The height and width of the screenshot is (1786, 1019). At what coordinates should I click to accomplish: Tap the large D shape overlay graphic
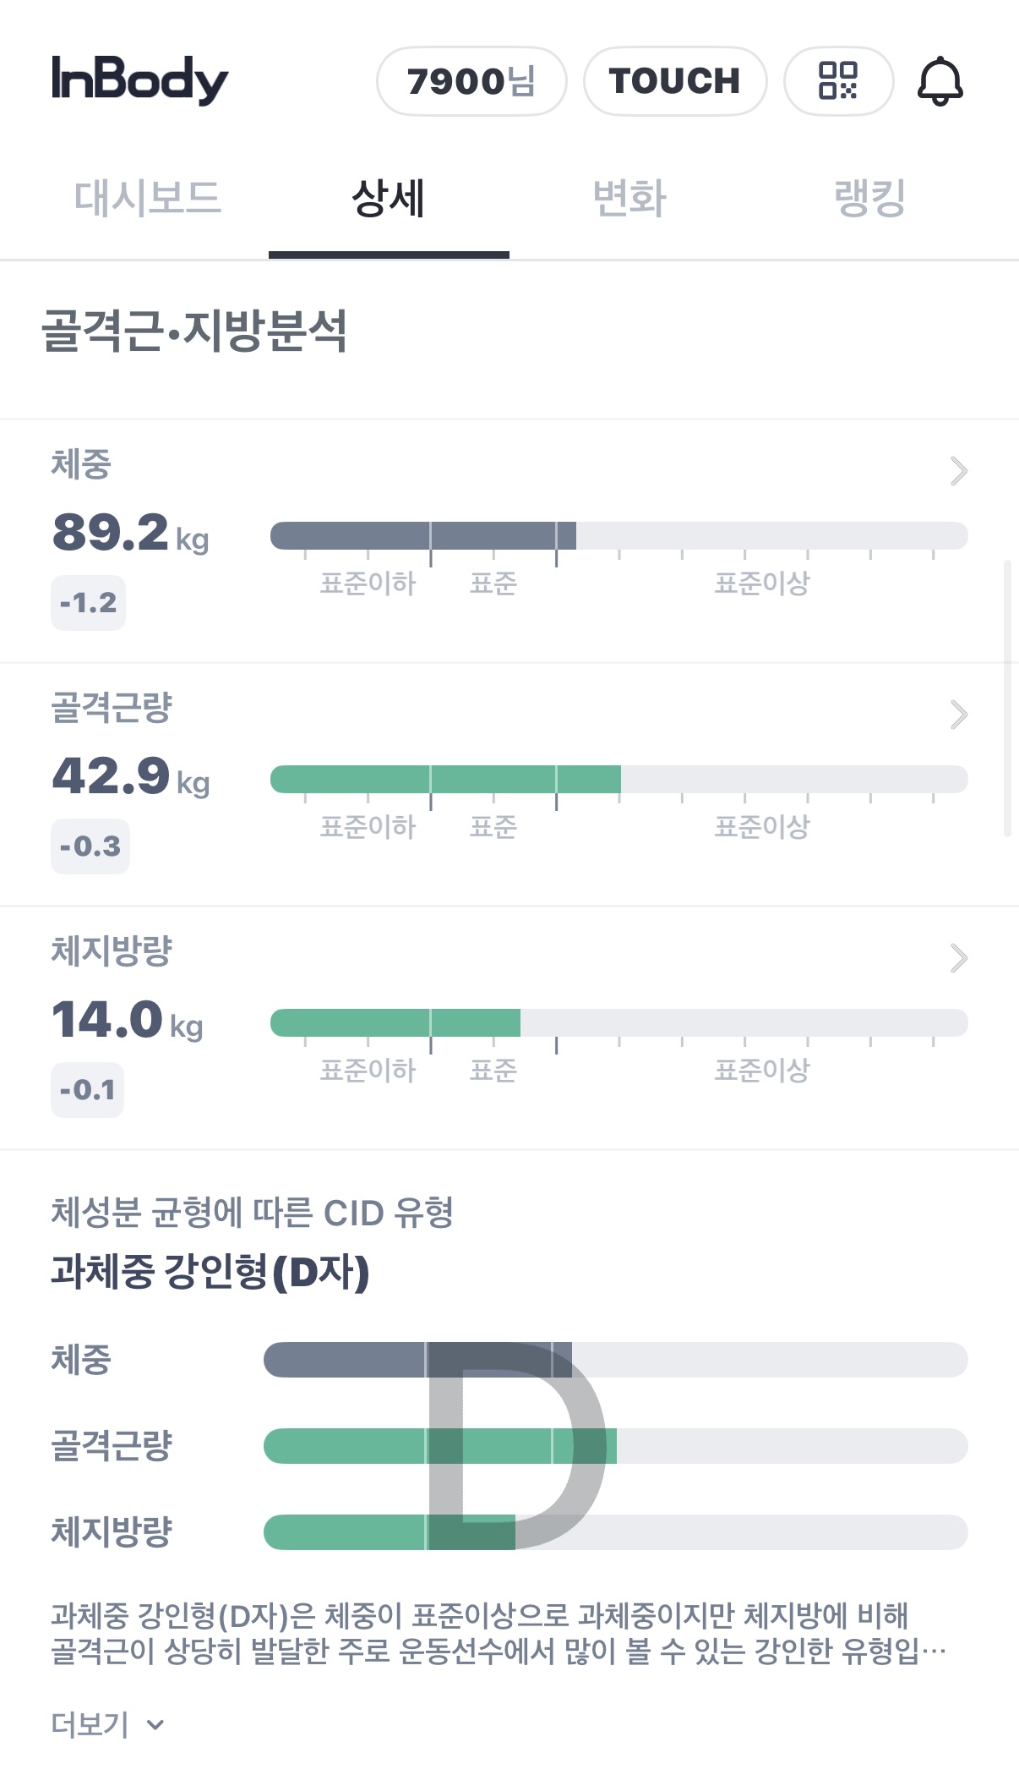[x=516, y=1445]
